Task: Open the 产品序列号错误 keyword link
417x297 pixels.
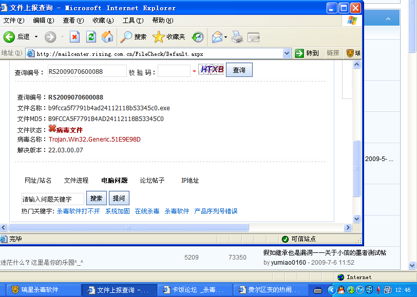Action: pos(216,211)
